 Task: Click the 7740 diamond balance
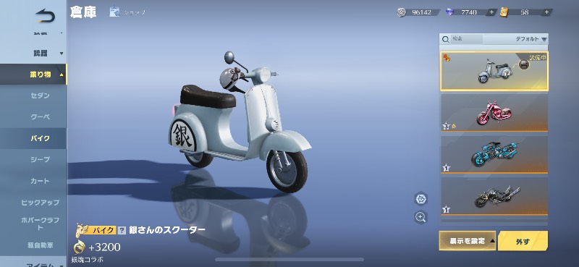(x=469, y=12)
